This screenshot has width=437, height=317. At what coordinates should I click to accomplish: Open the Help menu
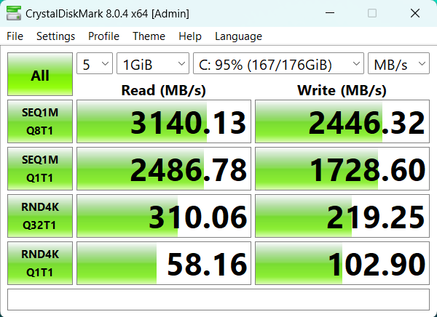190,36
